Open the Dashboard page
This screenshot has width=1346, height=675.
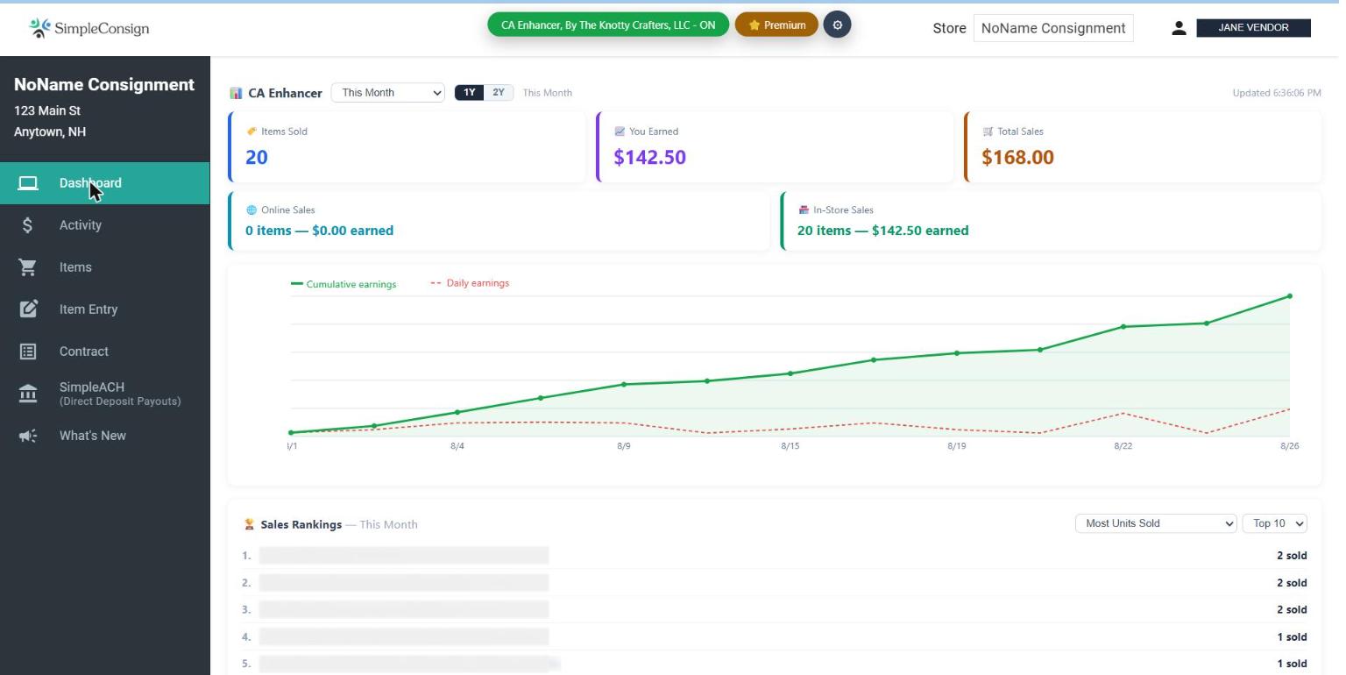(x=105, y=183)
